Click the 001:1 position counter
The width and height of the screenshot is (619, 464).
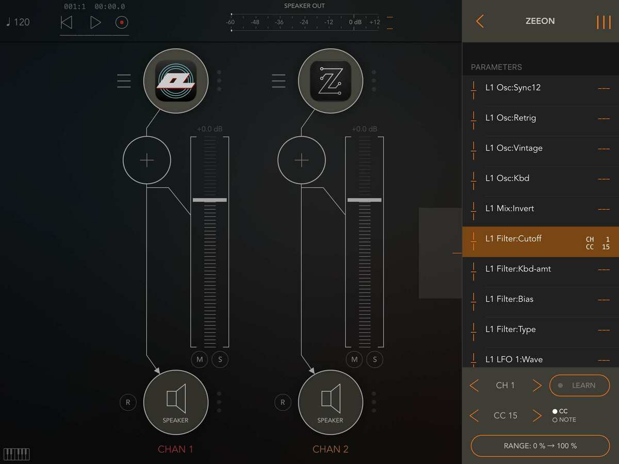pyautogui.click(x=75, y=7)
